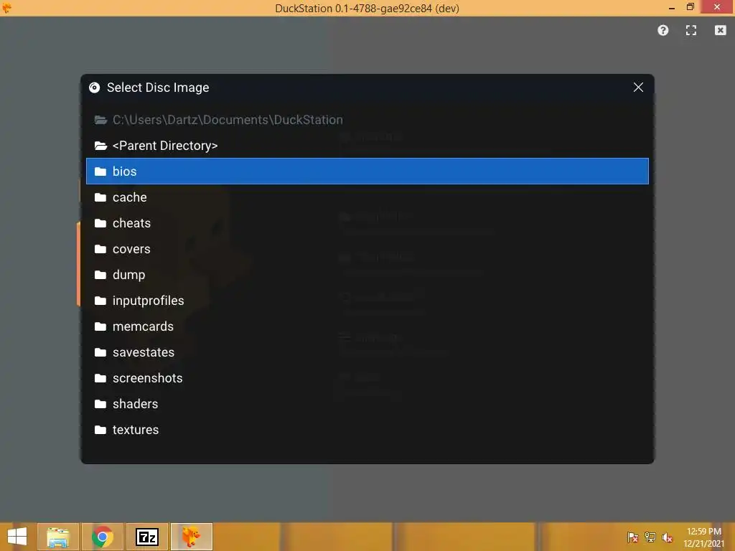The height and width of the screenshot is (551, 735).
Task: Click the folder icon next to shaders
Action: 100,404
